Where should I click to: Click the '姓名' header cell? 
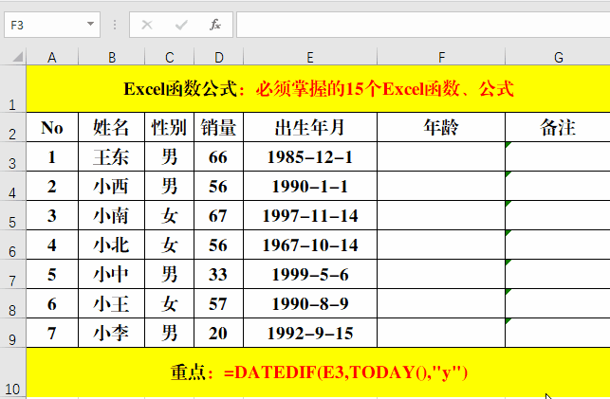click(112, 127)
